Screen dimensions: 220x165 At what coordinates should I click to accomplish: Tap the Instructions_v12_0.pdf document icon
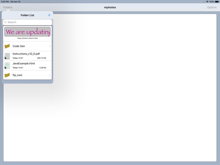[7, 56]
